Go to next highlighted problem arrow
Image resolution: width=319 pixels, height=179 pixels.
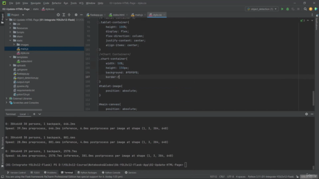pyautogui.click(x=312, y=20)
